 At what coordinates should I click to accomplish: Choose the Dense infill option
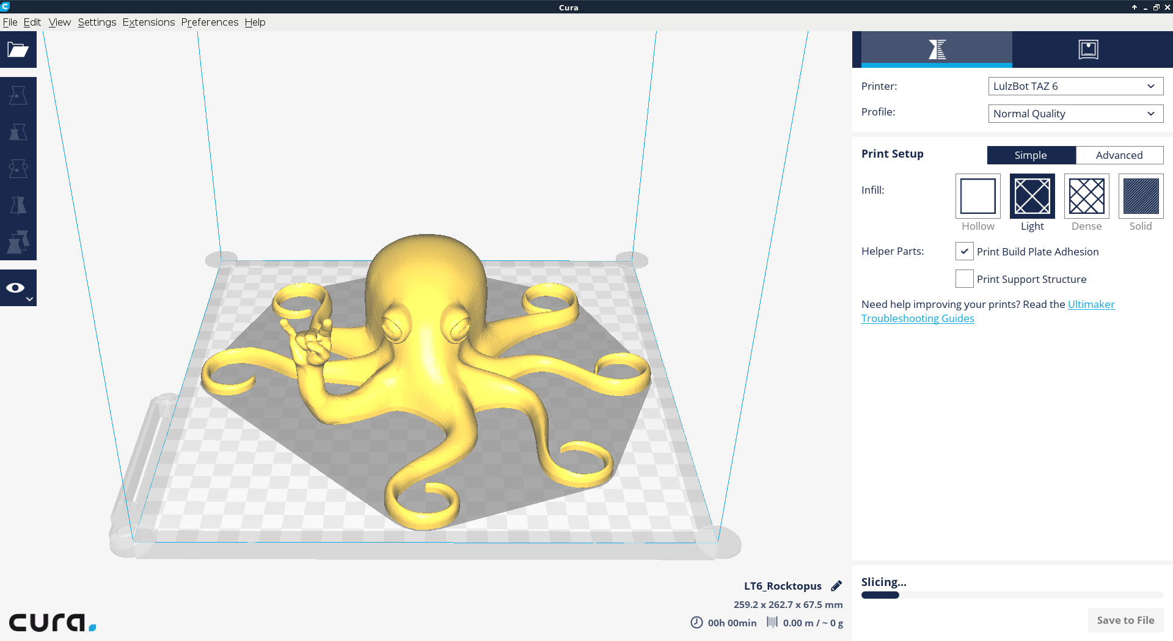tap(1086, 196)
